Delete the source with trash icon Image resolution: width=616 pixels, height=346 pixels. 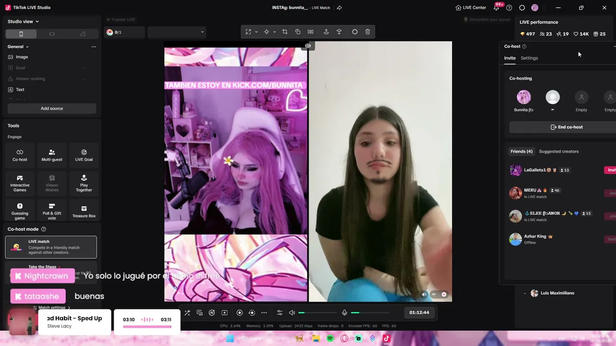tap(368, 32)
